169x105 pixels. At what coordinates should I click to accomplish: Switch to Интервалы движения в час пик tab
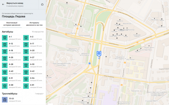tap(34, 24)
